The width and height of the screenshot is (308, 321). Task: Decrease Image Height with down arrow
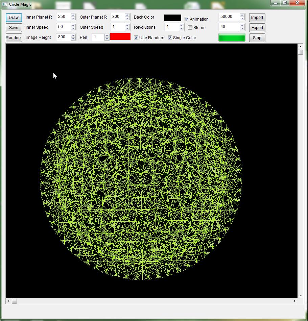tap(73, 39)
